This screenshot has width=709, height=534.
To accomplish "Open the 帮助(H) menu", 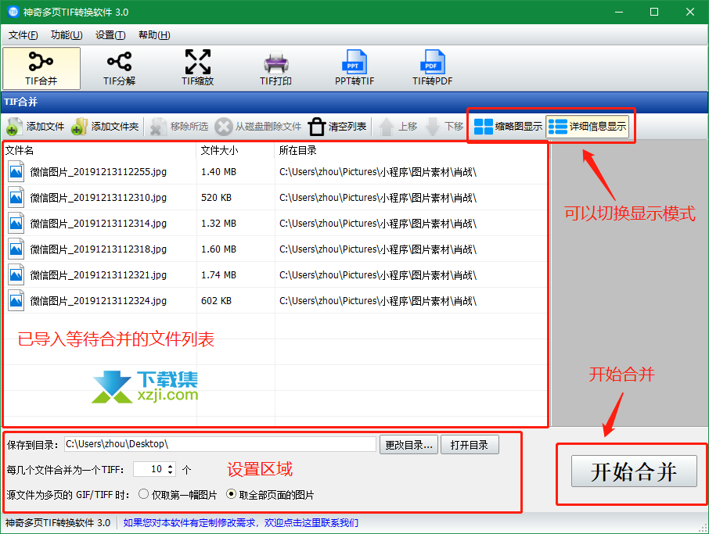I will point(154,35).
